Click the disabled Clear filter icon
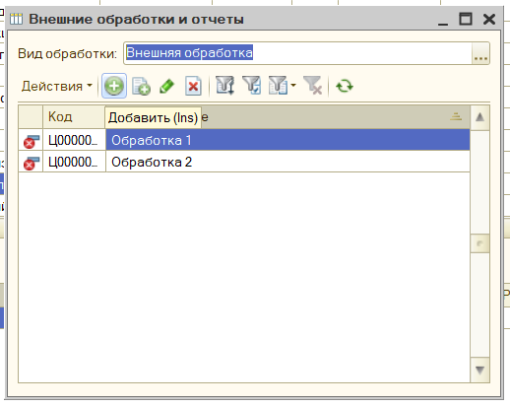The image size is (510, 407). pos(313,86)
